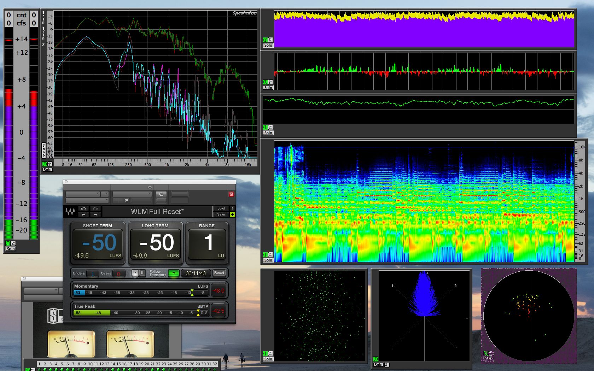Click the small window icon below preset dropdown

coord(126,200)
